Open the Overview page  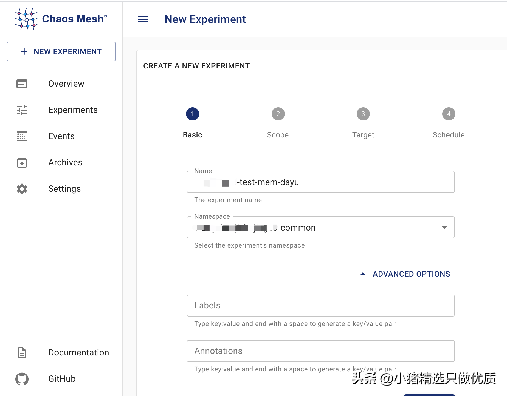coord(61,84)
